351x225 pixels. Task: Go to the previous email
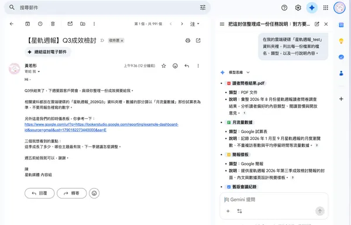171,24
